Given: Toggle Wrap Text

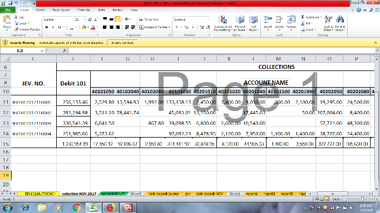Looking at the screenshot, I should [149, 19].
